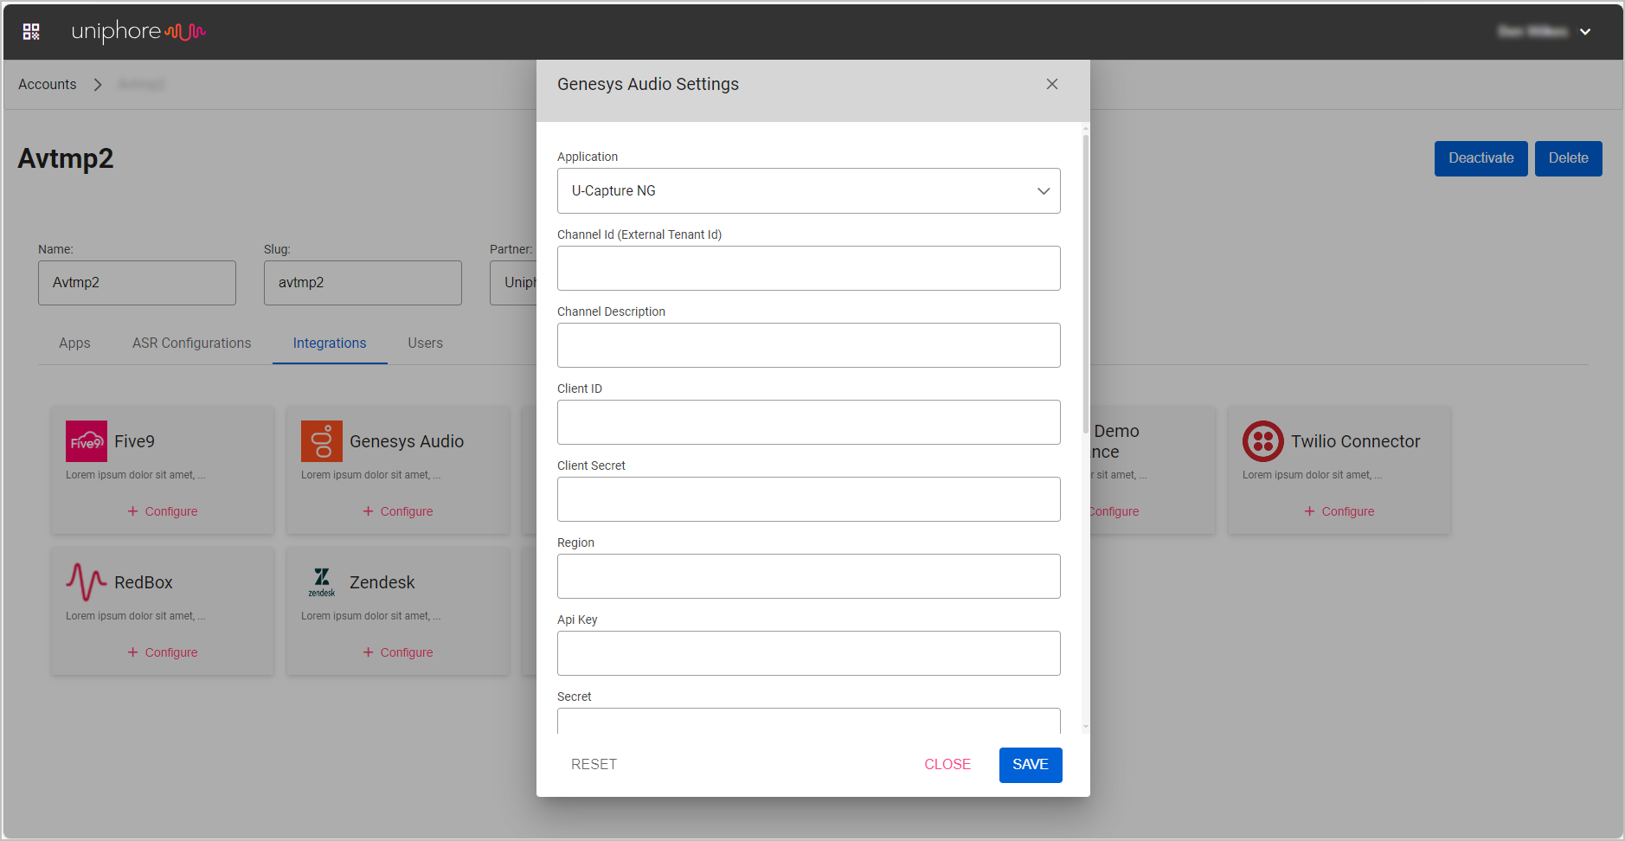Click the Api Key input field

point(809,653)
